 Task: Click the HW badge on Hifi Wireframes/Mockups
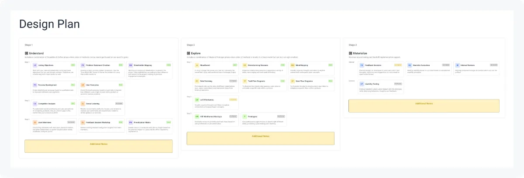(x=197, y=116)
